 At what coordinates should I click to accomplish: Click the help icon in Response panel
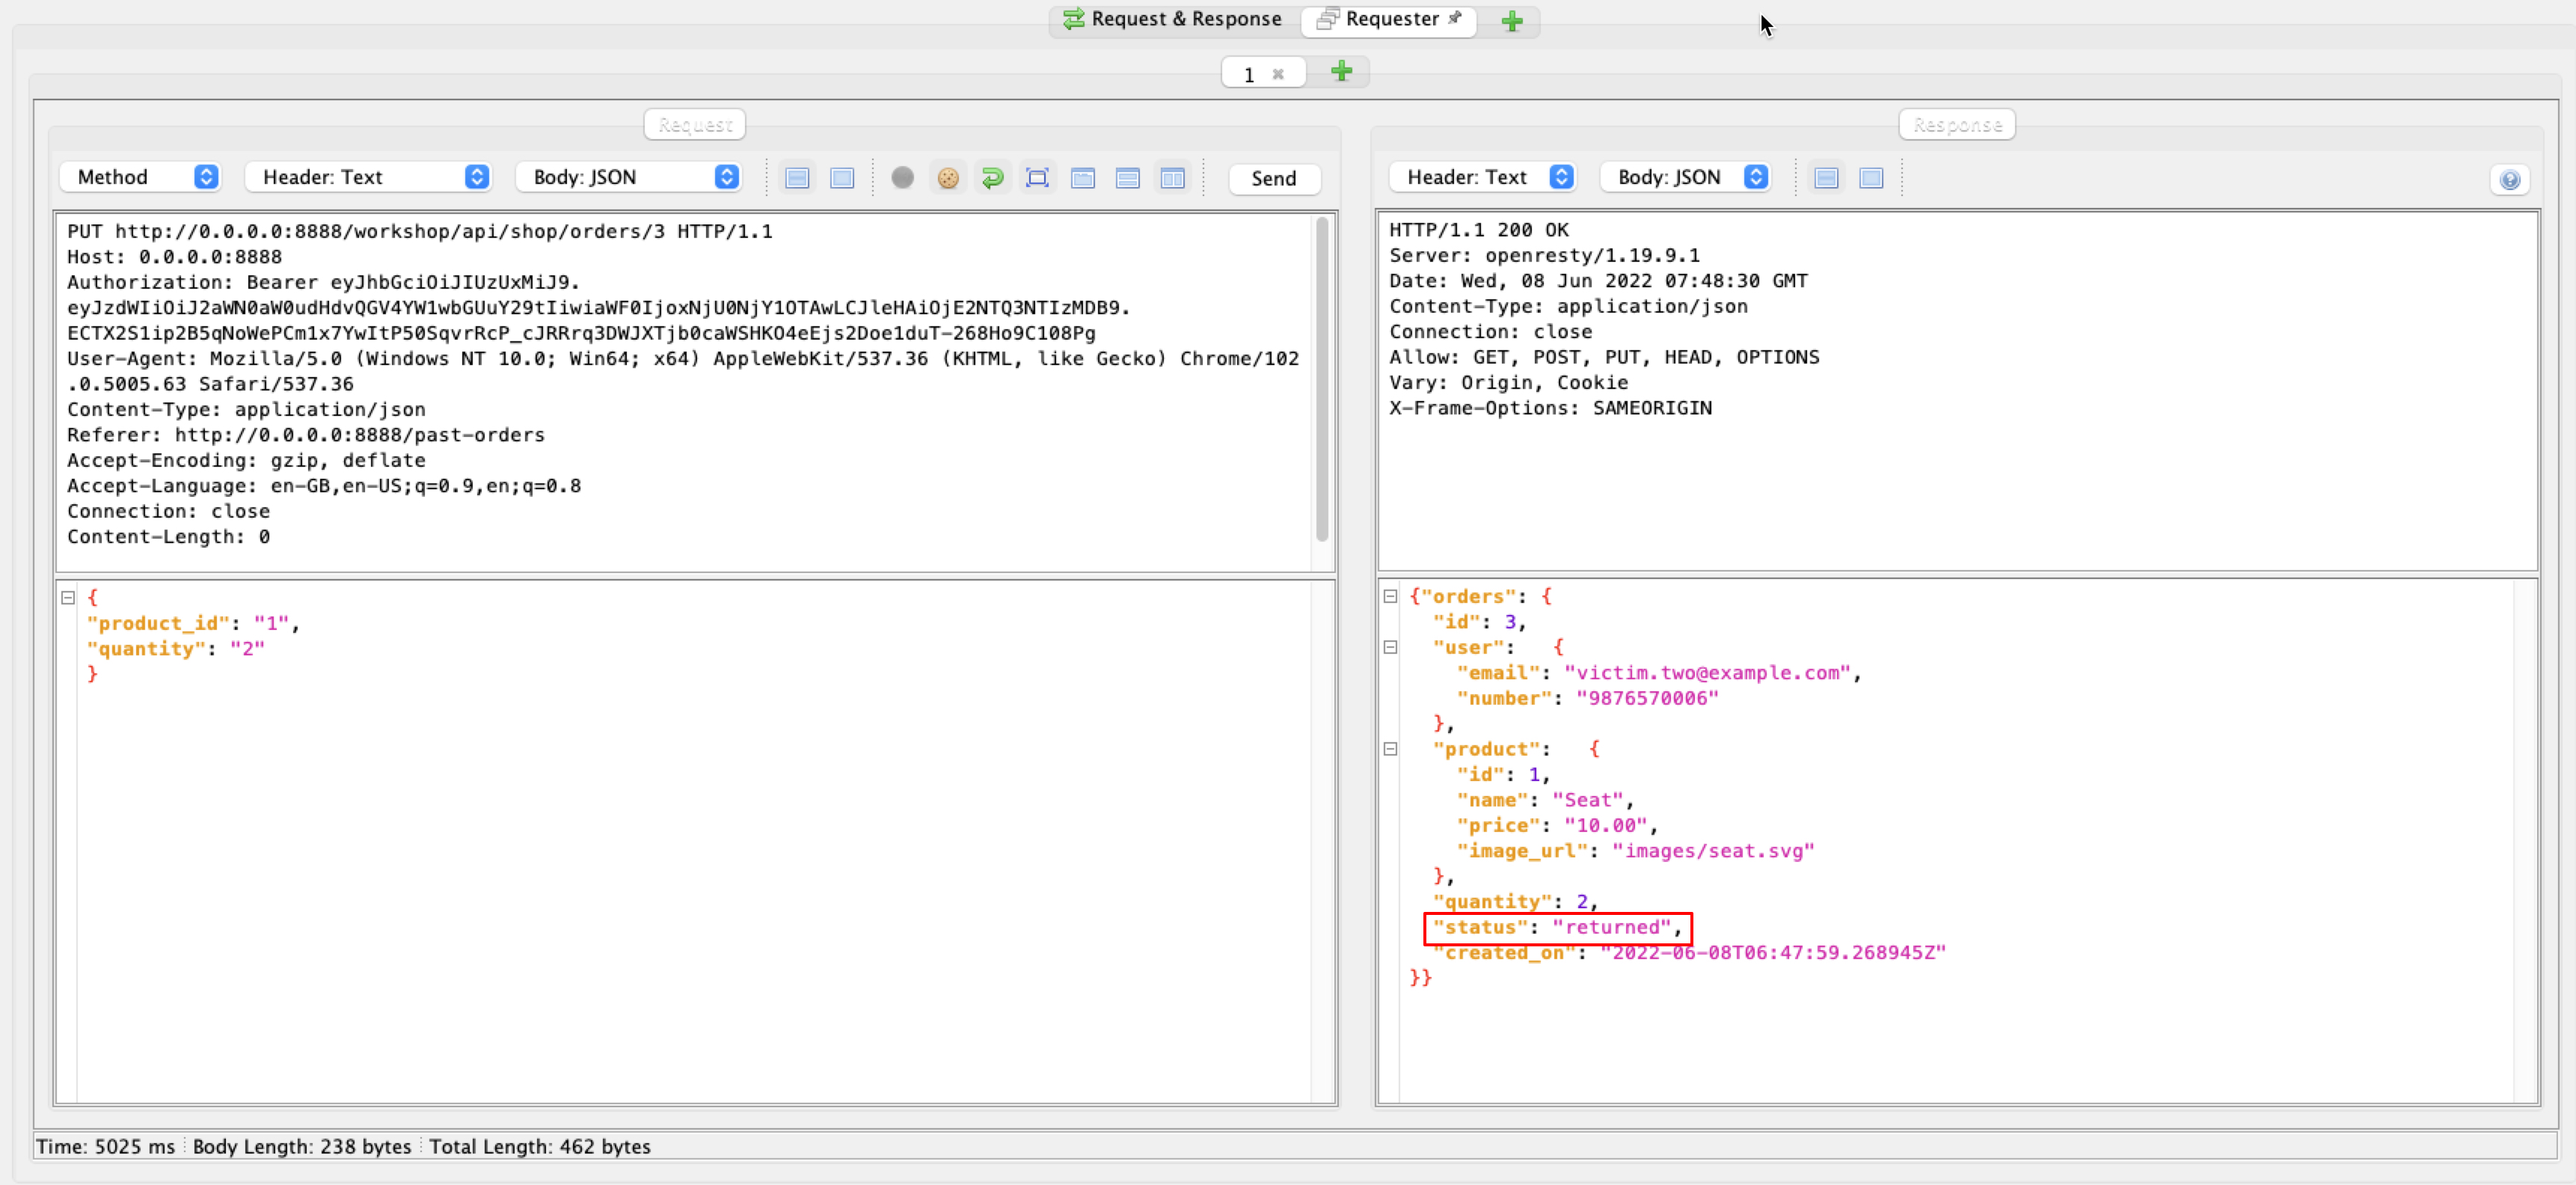(x=2509, y=180)
